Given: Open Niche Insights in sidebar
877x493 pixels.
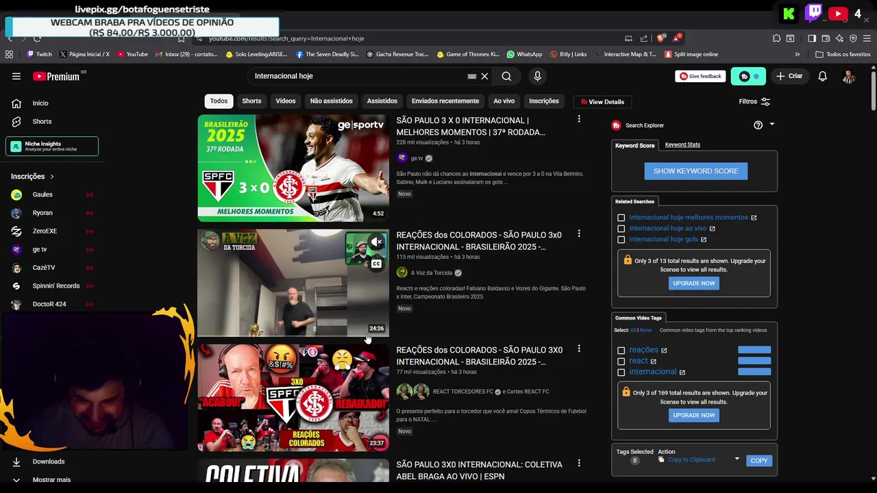Looking at the screenshot, I should pos(52,146).
